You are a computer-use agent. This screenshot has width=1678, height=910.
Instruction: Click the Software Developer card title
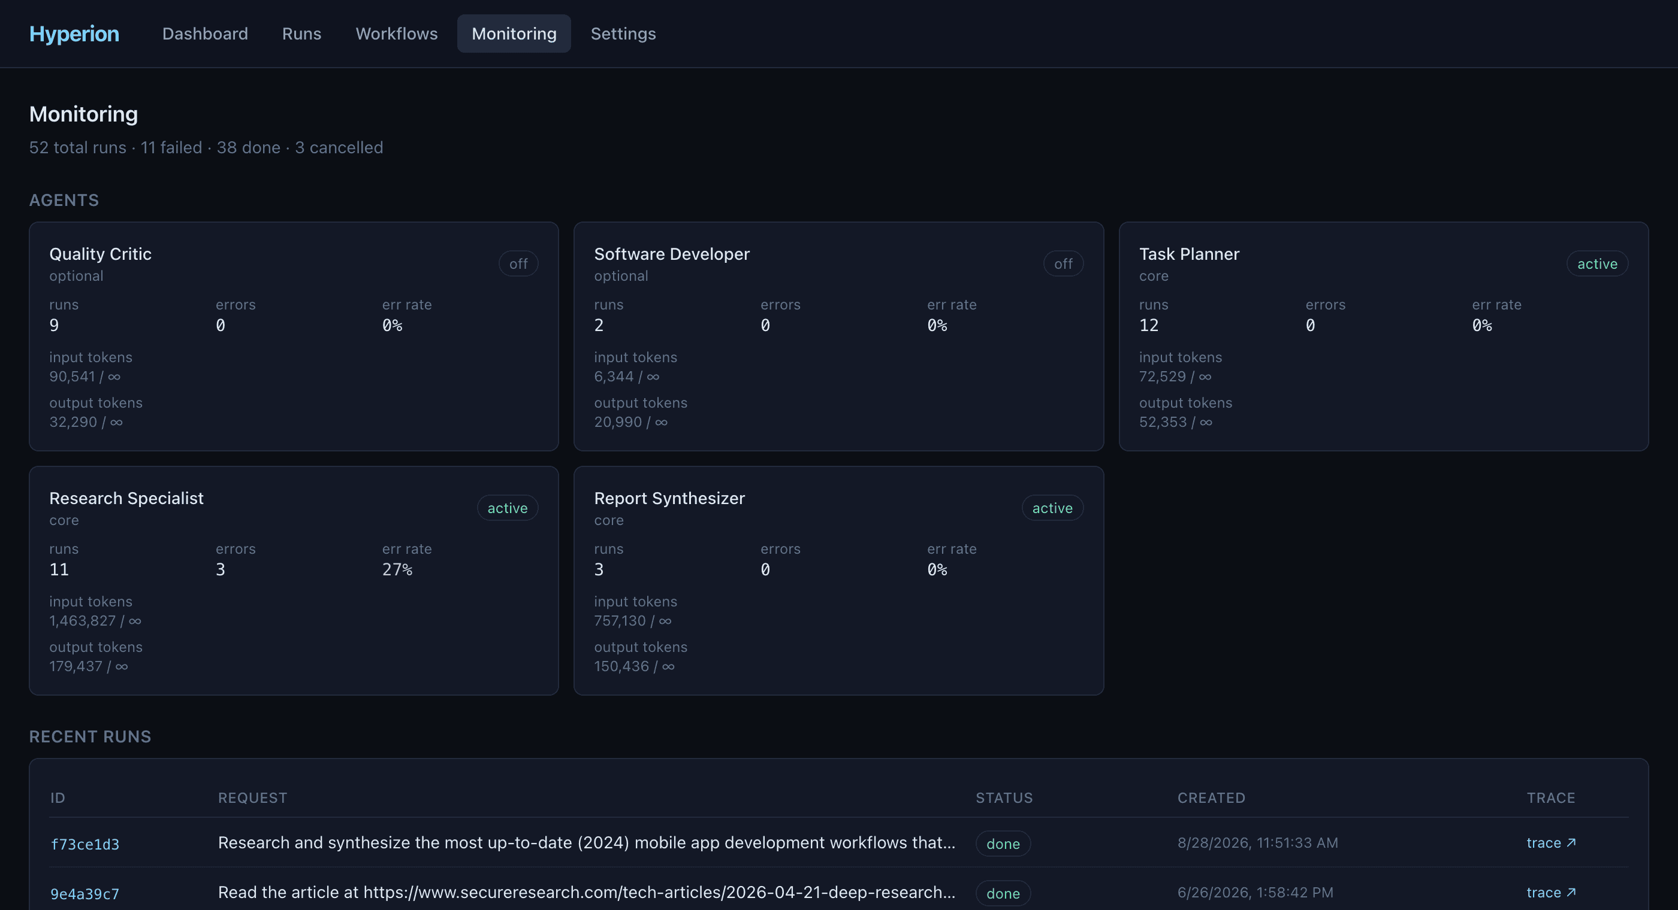pos(672,254)
